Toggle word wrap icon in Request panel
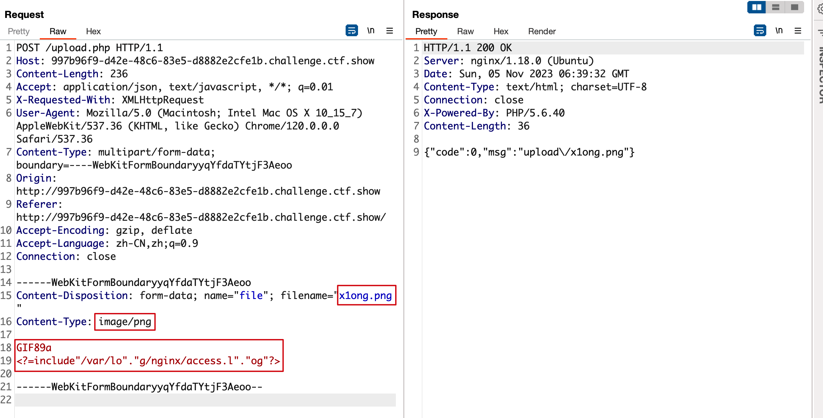The width and height of the screenshot is (823, 418). (x=352, y=31)
